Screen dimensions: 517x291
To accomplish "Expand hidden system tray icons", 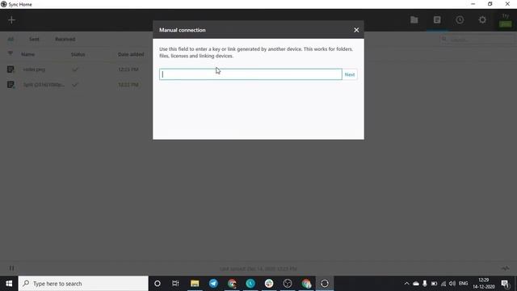I will point(406,284).
